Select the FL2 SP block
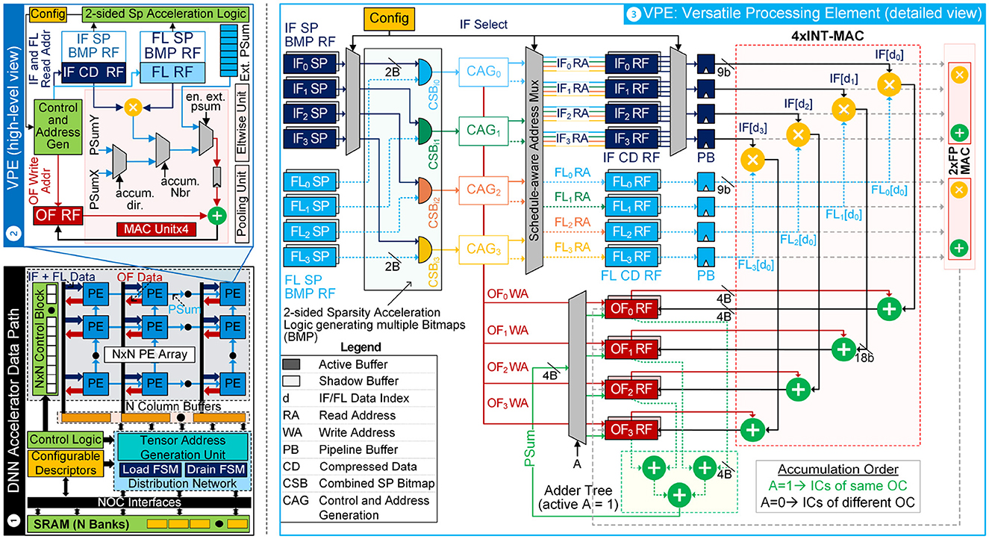989x539 pixels. click(x=310, y=232)
